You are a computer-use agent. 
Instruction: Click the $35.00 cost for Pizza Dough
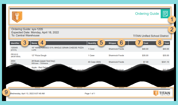pyautogui.click(x=145, y=55)
